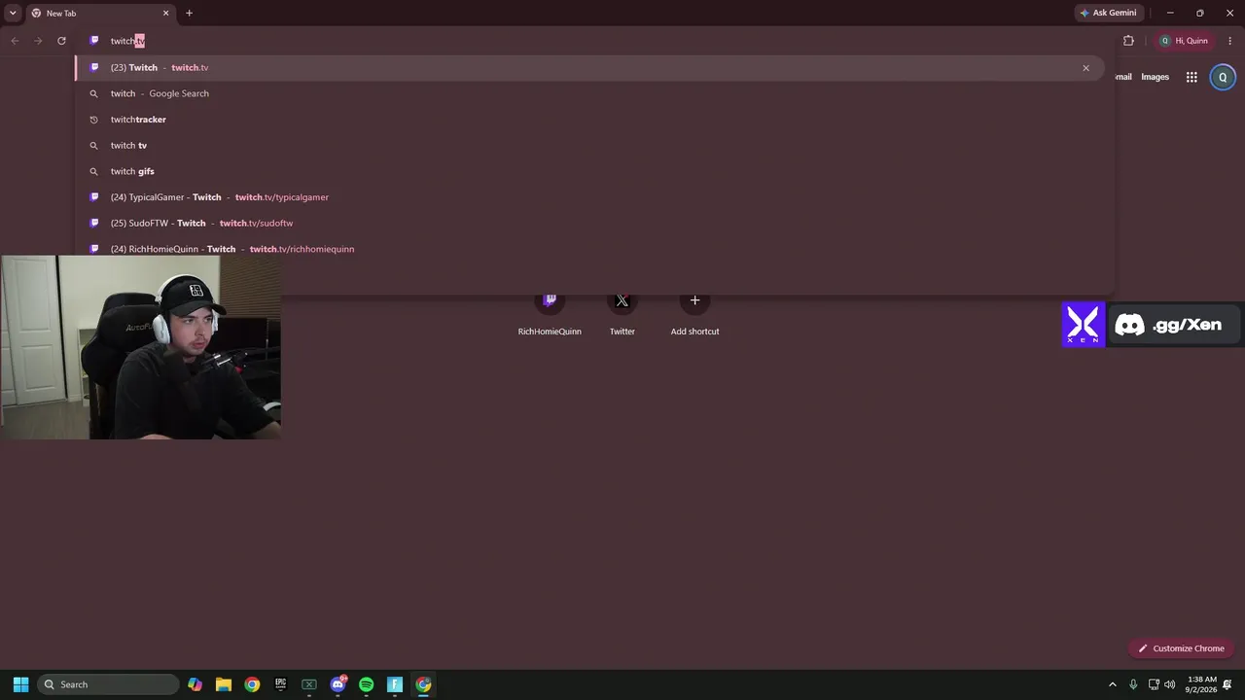1245x700 pixels.
Task: Open the volume tray icon
Action: point(1169,684)
